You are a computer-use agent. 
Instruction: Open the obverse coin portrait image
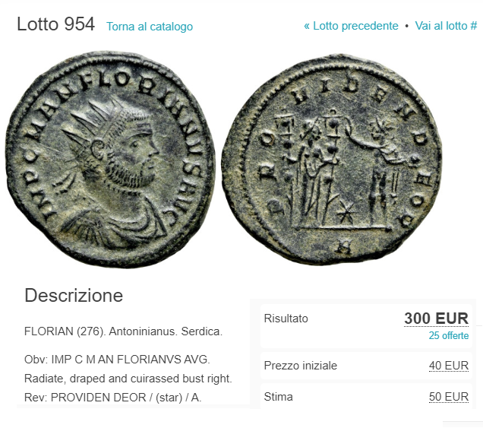110,160
